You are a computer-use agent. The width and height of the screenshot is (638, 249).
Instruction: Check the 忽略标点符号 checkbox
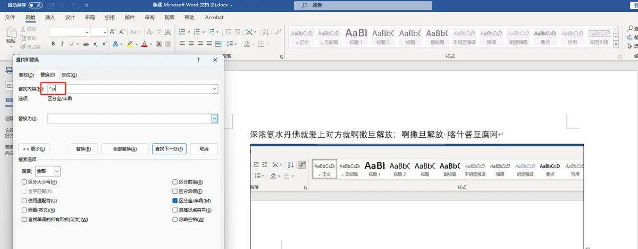coord(175,210)
